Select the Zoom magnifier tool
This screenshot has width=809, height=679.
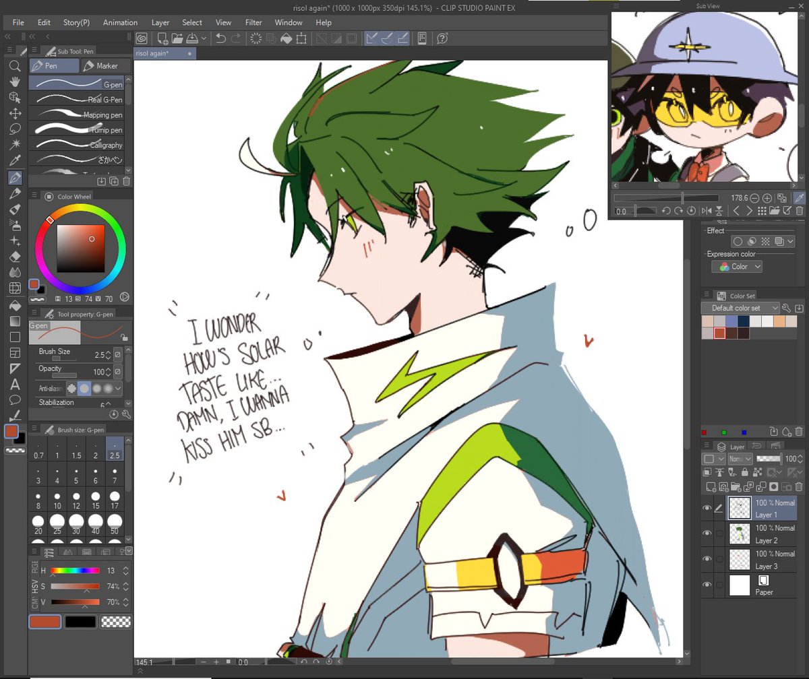click(x=15, y=66)
